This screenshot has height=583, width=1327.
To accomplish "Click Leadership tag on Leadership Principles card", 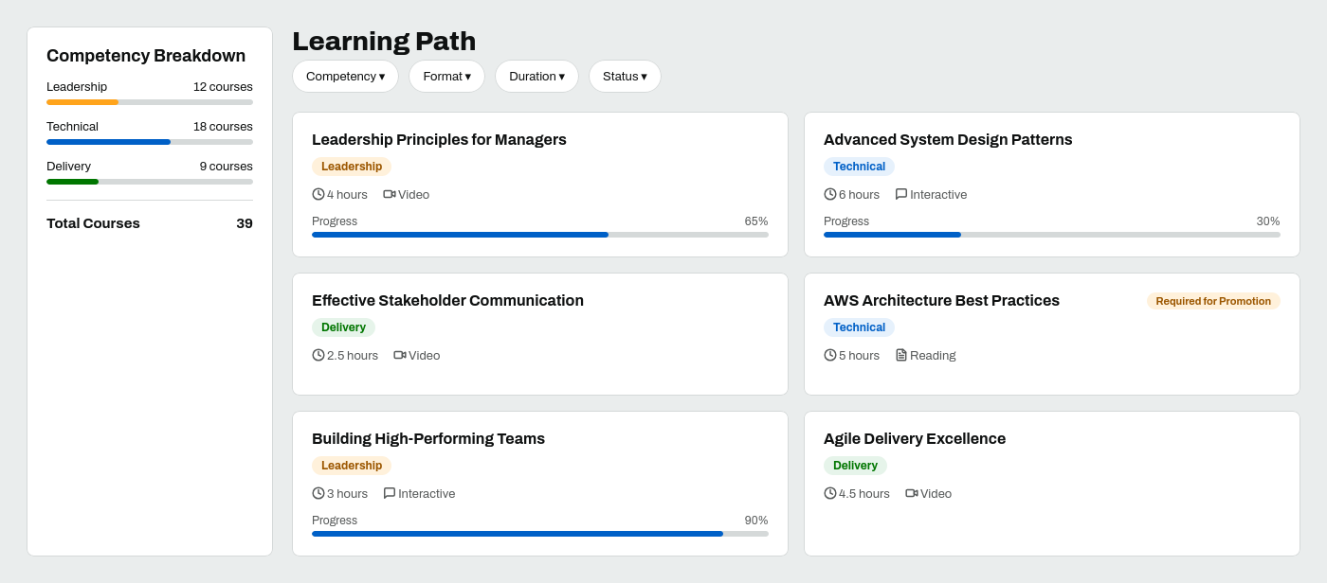I will 352,167.
